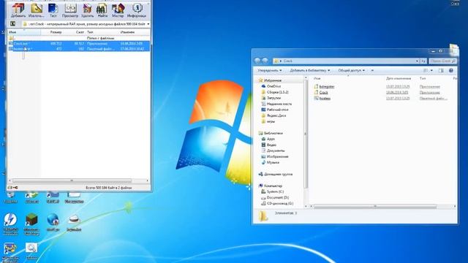Focus the Explorer search box
The width and height of the screenshot is (468, 263).
[443, 61]
